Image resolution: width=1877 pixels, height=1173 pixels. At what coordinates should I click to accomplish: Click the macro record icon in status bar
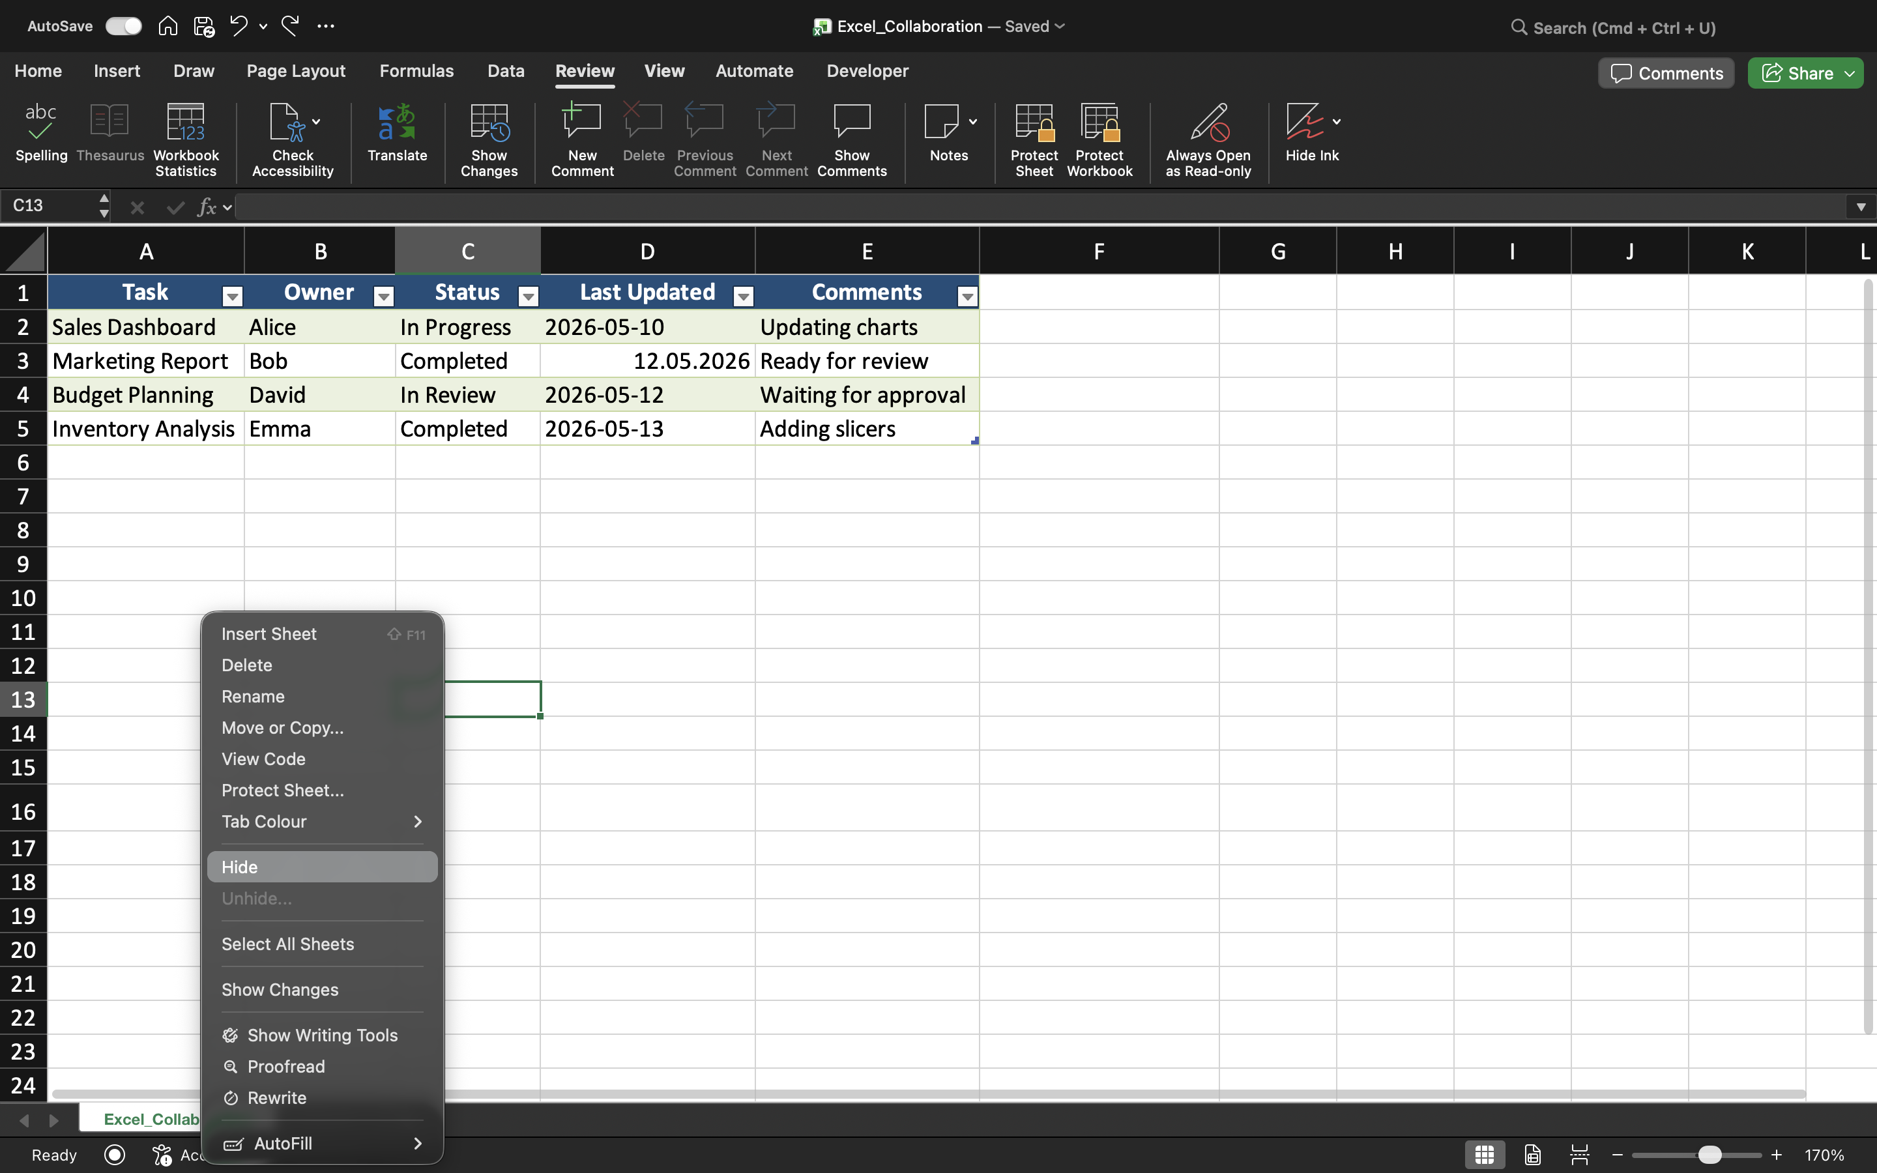click(115, 1155)
